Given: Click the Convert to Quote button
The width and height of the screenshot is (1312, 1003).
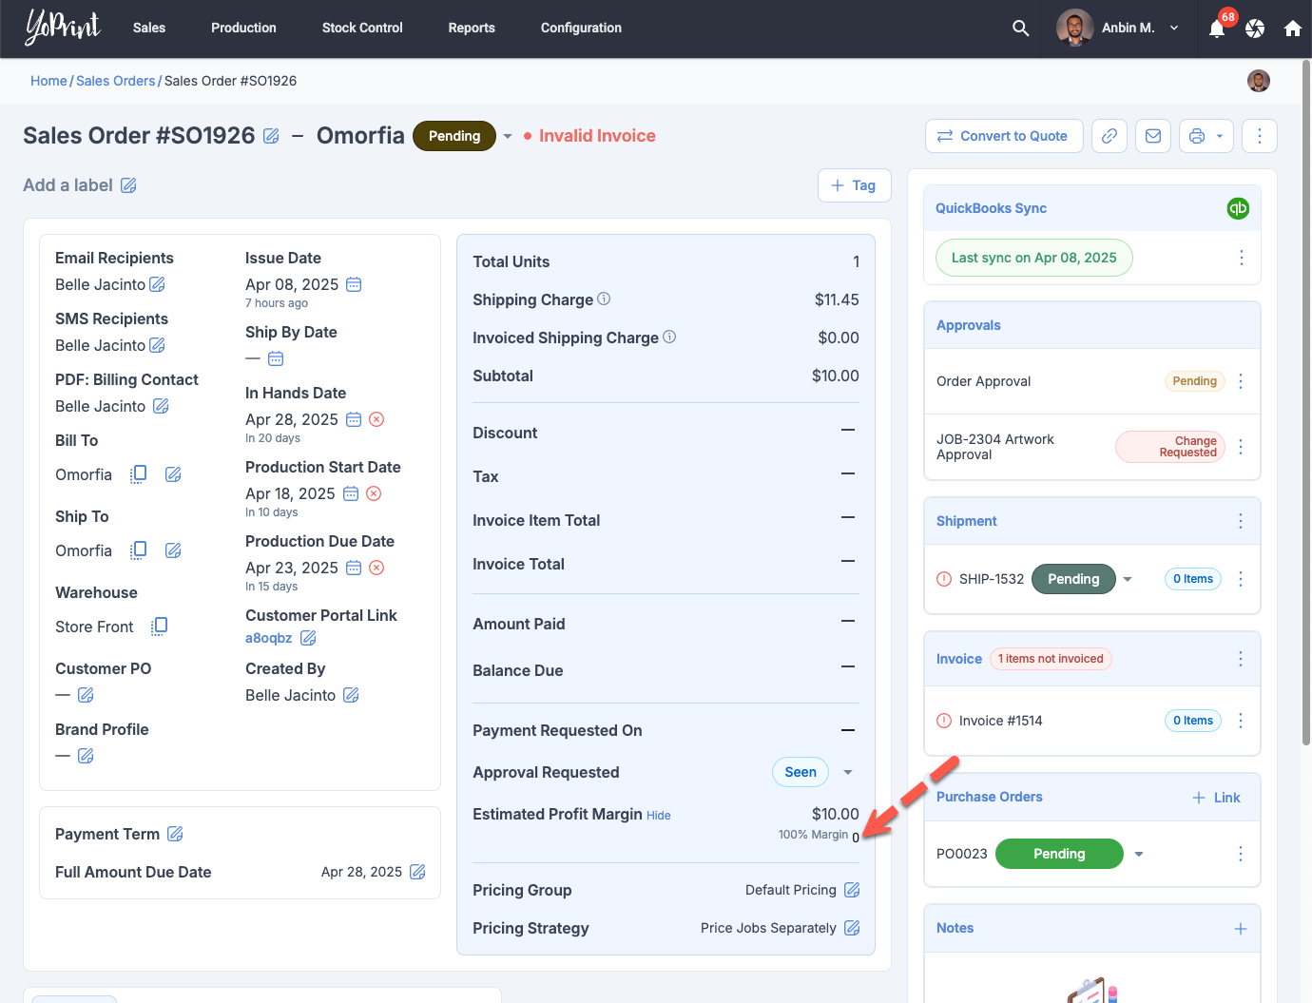Looking at the screenshot, I should 1003,136.
